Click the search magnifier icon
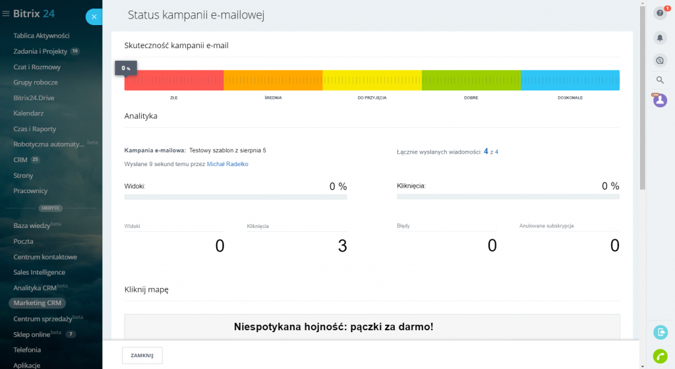The height and width of the screenshot is (369, 675). 660,80
